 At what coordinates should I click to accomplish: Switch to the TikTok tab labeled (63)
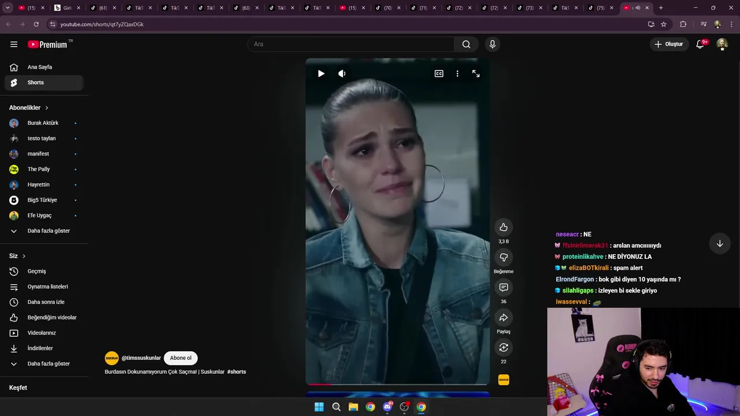pyautogui.click(x=247, y=8)
